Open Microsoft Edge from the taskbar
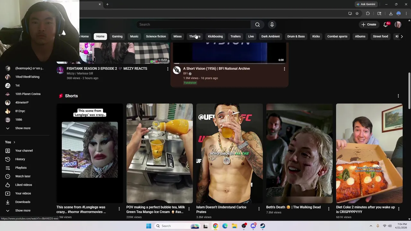Viewport: 411px width, 231px height. click(x=225, y=226)
